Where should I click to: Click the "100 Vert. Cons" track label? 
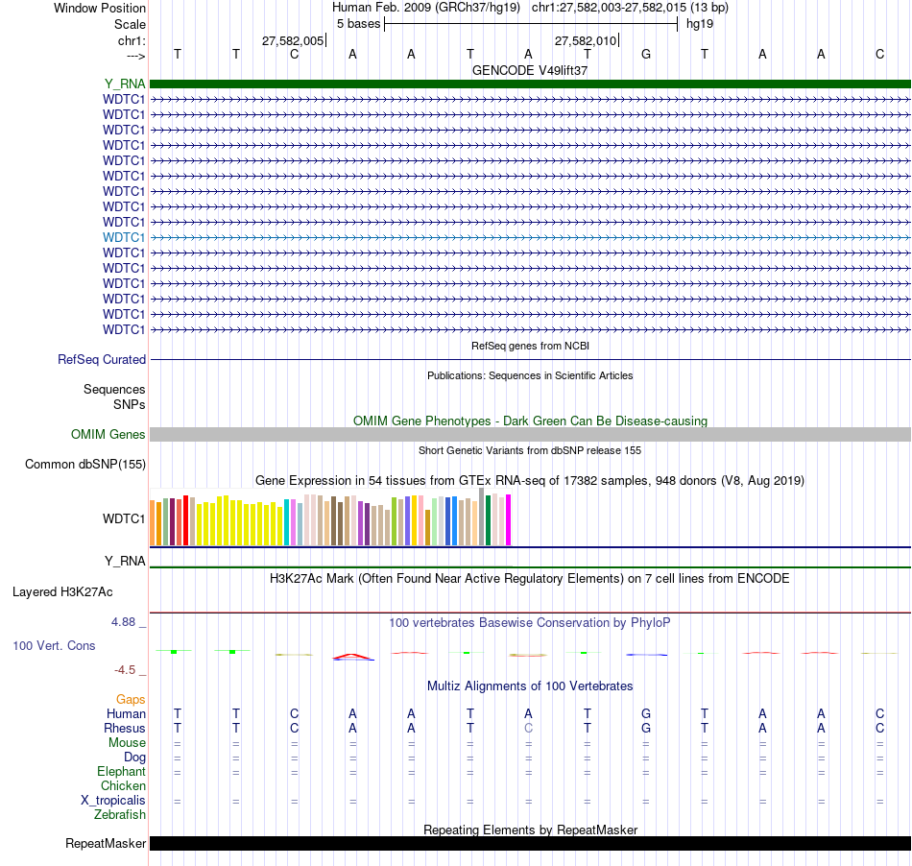[x=54, y=645]
